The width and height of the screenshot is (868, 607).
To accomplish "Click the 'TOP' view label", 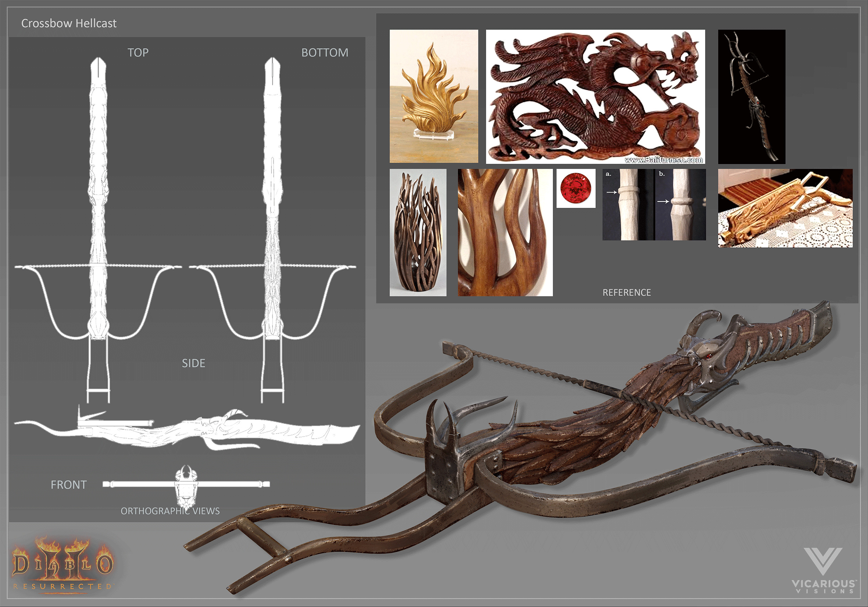I will point(138,52).
